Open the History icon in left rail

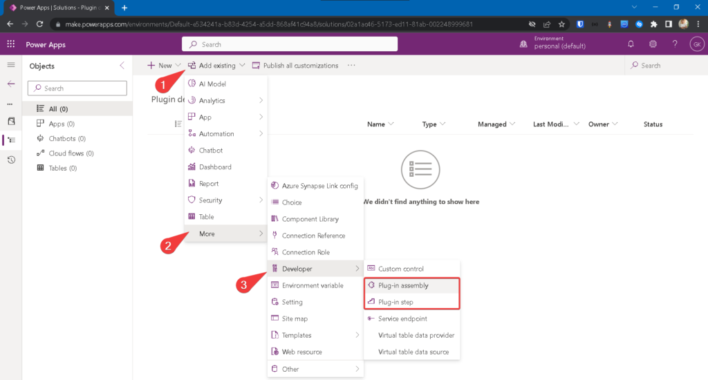click(x=10, y=160)
